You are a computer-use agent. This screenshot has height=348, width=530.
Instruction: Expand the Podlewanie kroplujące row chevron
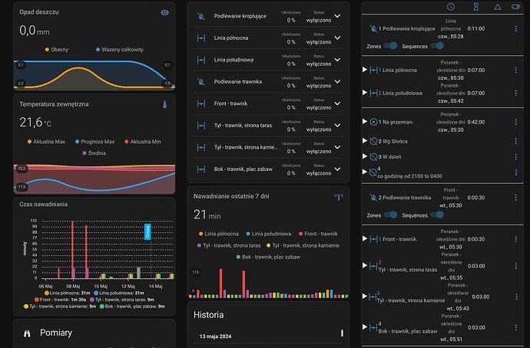(337, 16)
